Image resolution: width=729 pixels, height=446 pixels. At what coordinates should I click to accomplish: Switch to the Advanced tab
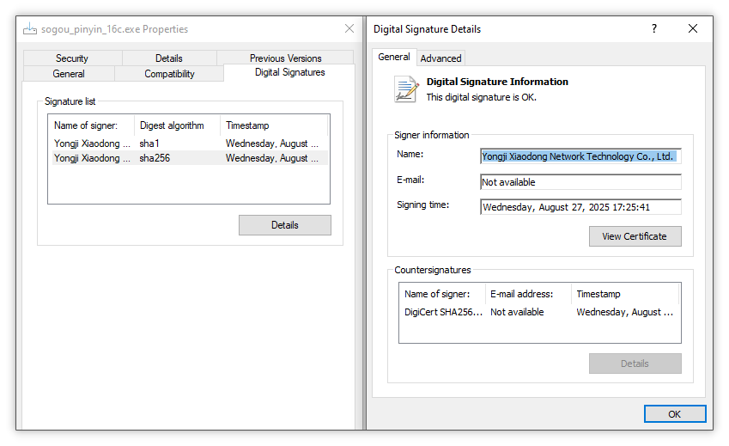pyautogui.click(x=440, y=58)
